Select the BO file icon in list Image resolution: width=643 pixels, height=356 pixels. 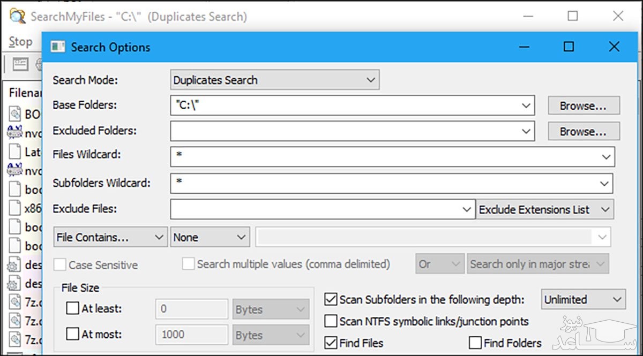15,114
